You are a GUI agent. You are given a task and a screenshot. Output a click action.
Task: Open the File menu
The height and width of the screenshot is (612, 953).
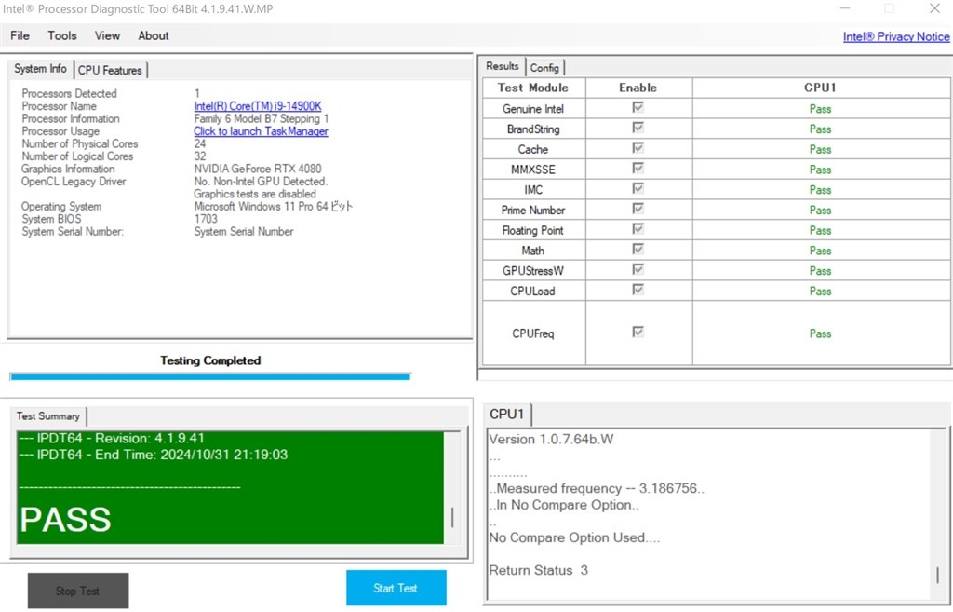coord(19,35)
